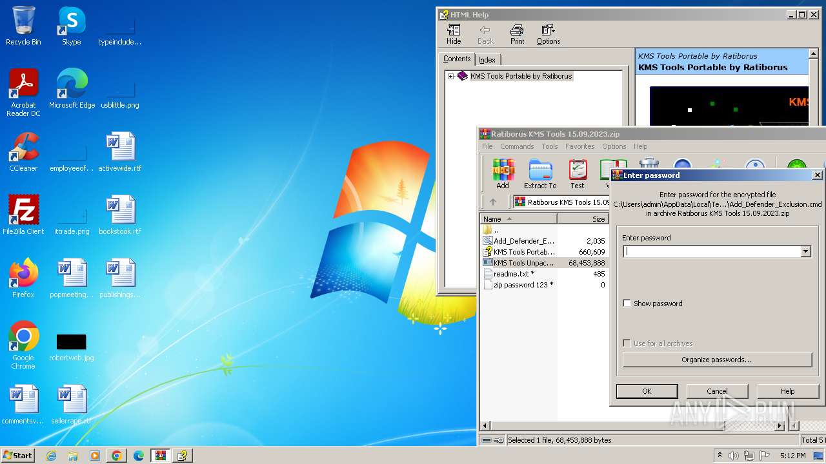
Task: Open Windows Media Player from the taskbar
Action: tap(95, 456)
